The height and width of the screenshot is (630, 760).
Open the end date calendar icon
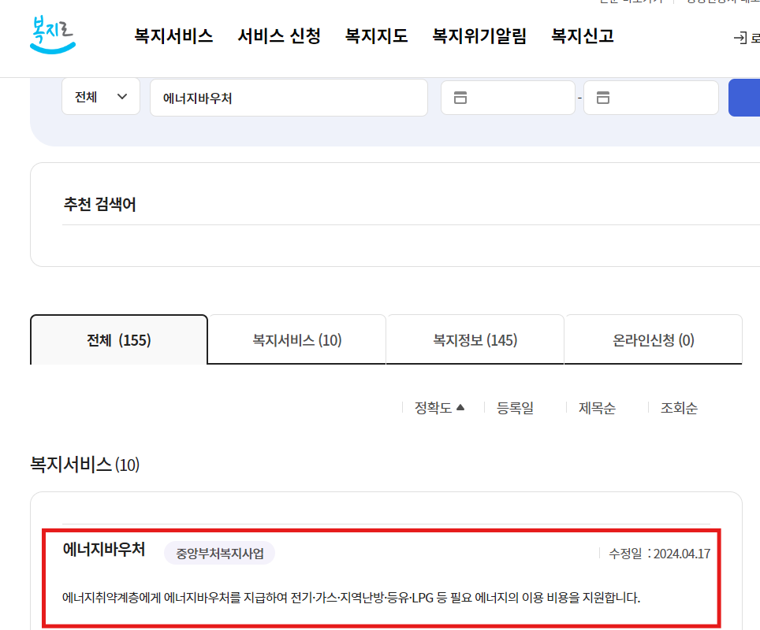[603, 98]
